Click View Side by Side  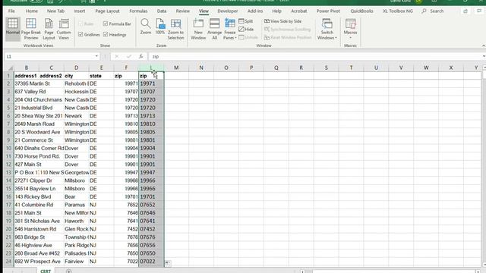[x=282, y=21]
